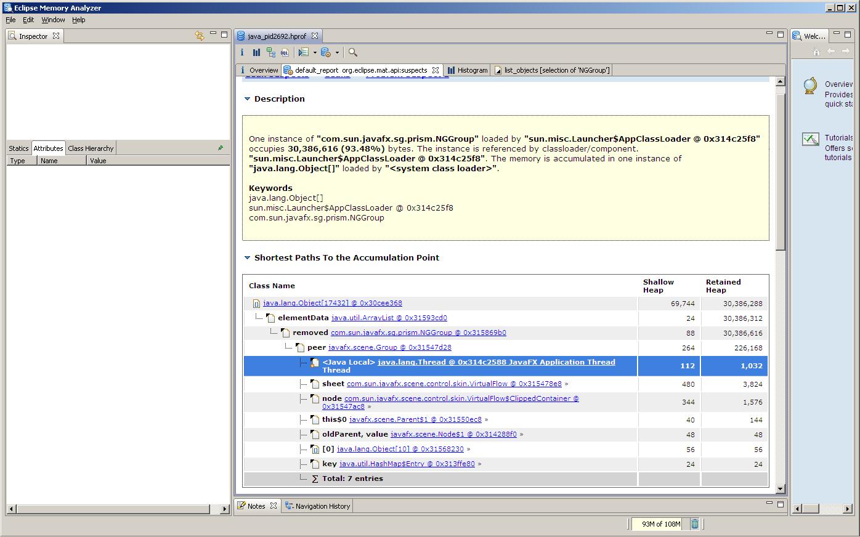Collapse Shortest Paths To the Accumulation Point
The image size is (860, 537).
click(x=248, y=258)
